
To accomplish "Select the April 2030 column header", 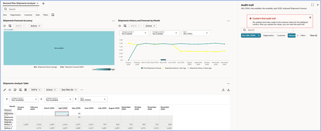I will click(x=62, y=108).
